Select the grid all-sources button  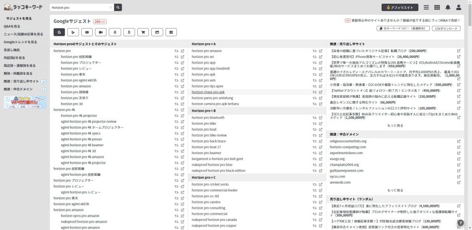[x=171, y=32]
